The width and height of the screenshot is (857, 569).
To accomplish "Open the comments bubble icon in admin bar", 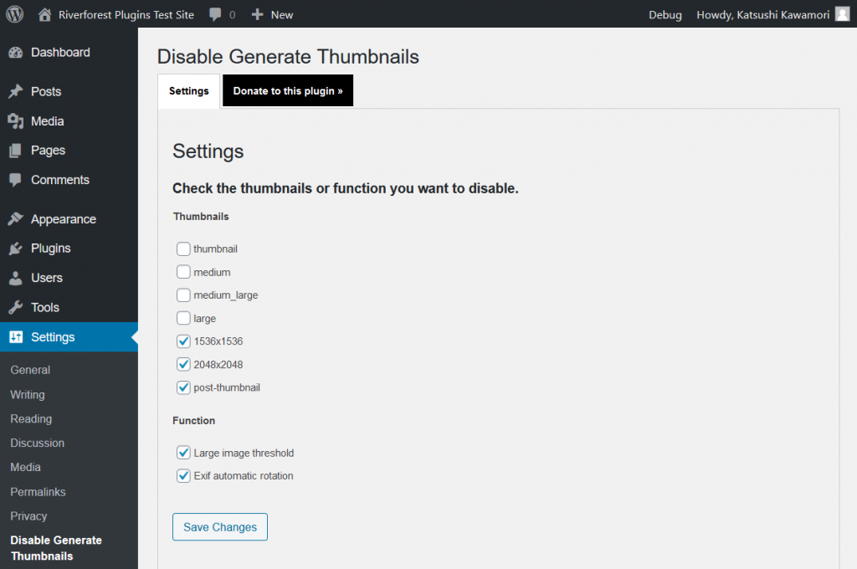I will coord(216,14).
